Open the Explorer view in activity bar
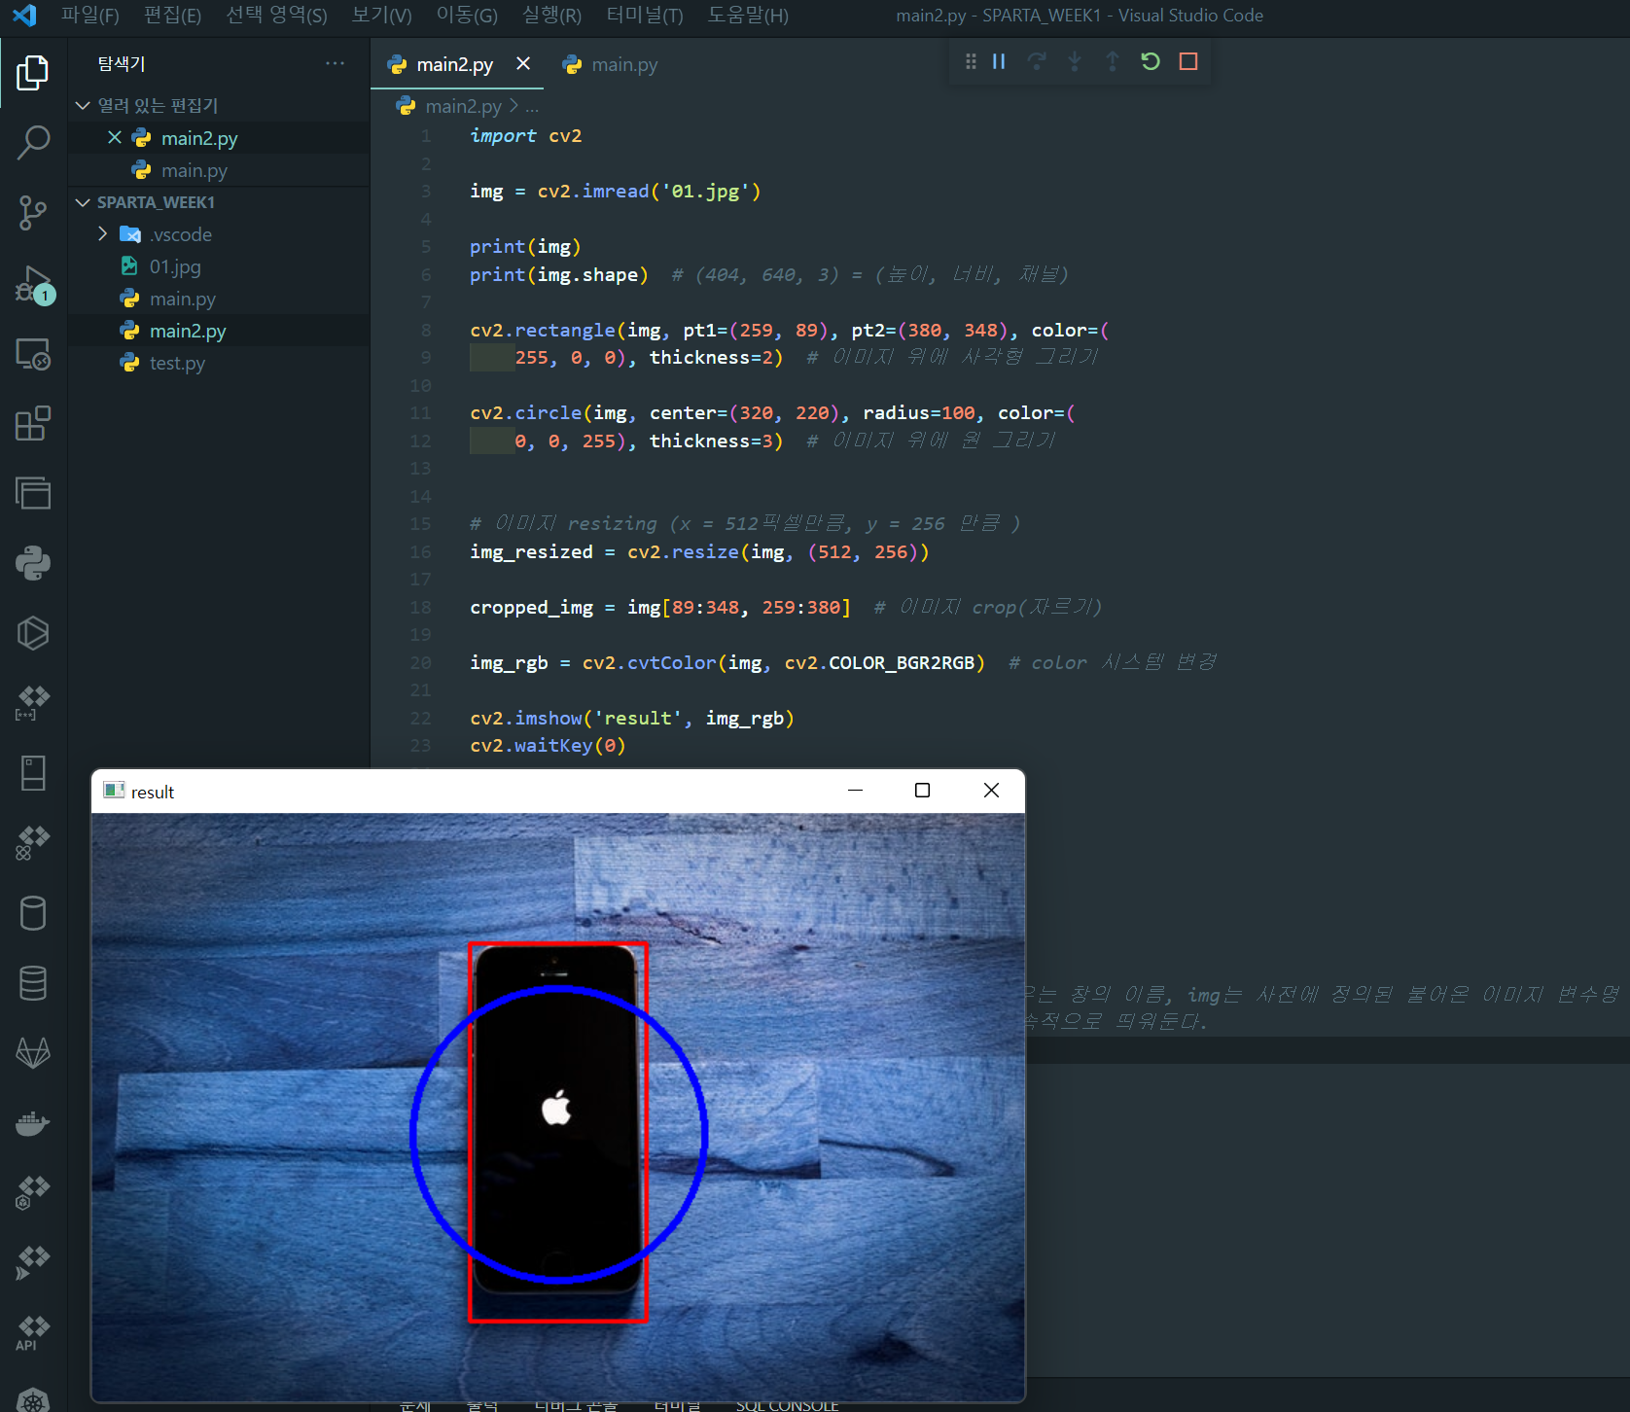The image size is (1630, 1412). pyautogui.click(x=33, y=73)
